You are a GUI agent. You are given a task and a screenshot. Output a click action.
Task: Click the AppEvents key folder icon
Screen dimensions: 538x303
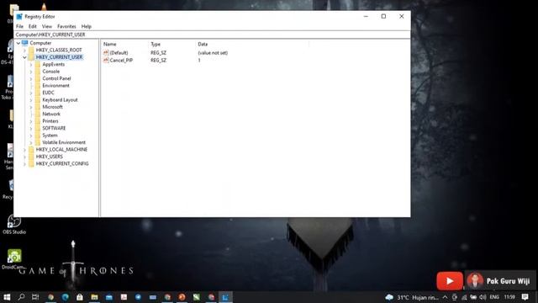click(38, 64)
